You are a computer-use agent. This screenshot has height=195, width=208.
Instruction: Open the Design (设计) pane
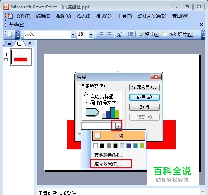148,35
